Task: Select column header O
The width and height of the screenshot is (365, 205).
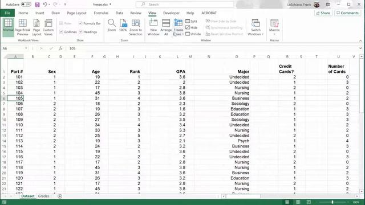Action: [x=237, y=57]
